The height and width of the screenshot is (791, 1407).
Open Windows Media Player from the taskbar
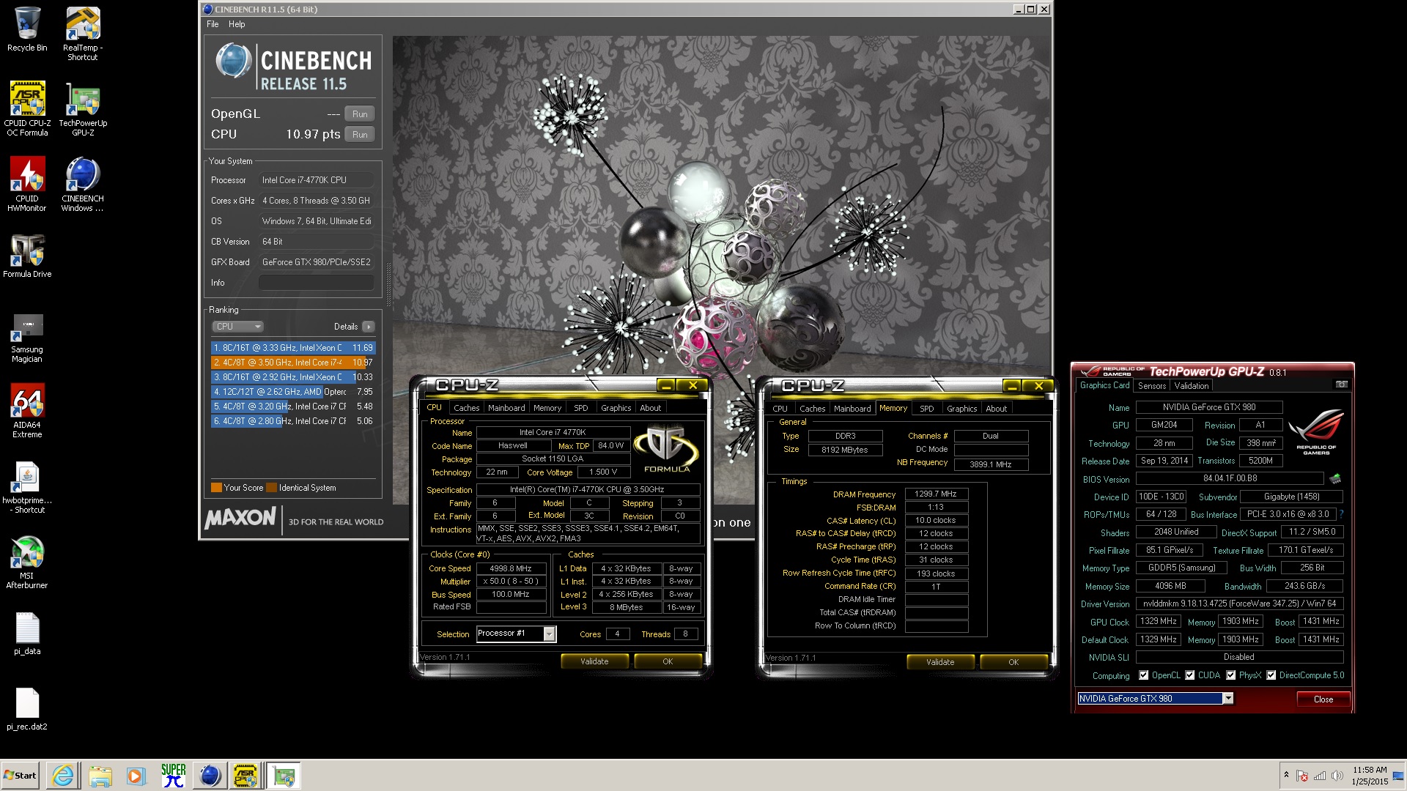(136, 776)
